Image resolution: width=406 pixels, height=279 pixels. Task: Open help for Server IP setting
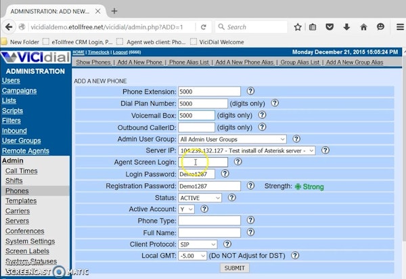pyautogui.click(x=325, y=150)
